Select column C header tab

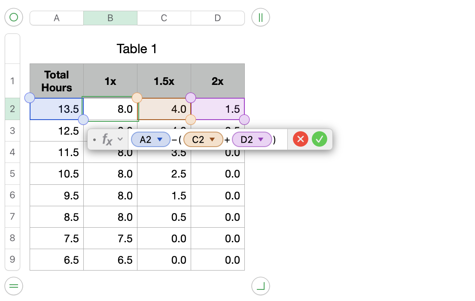(164, 18)
